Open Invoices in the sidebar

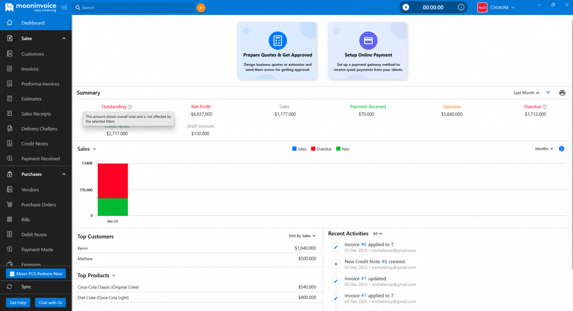pos(30,69)
